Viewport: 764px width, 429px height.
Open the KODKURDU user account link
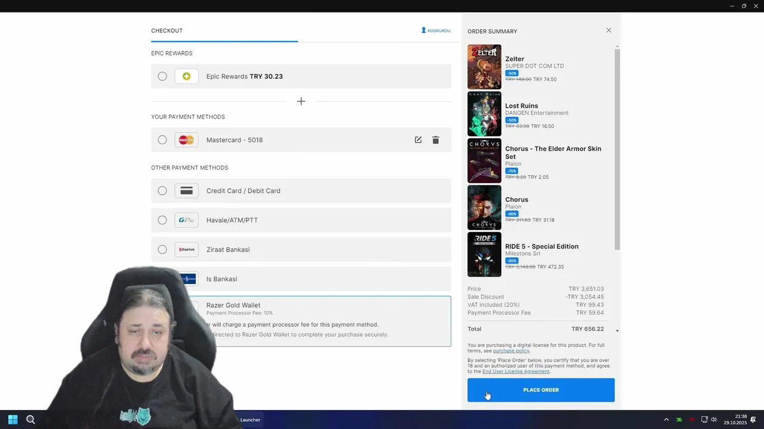pyautogui.click(x=436, y=30)
